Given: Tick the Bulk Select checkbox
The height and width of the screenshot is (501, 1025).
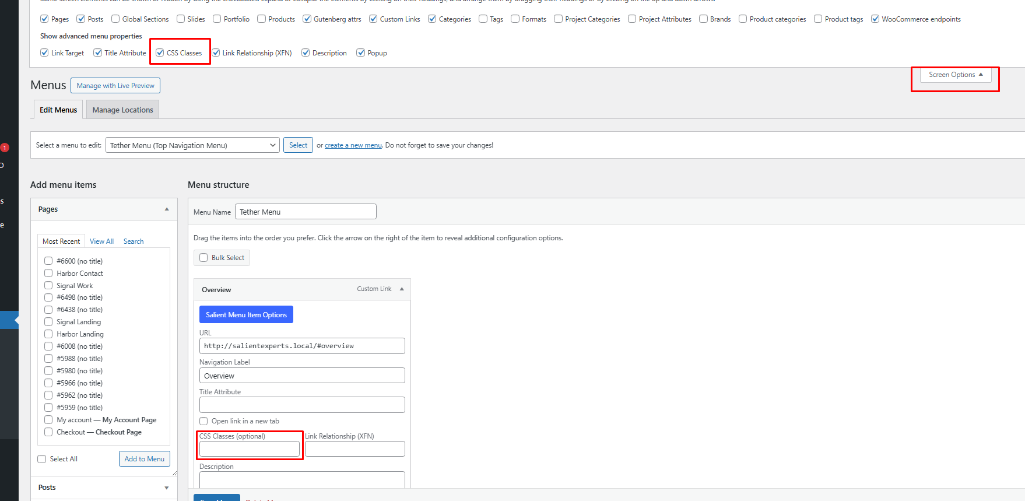Looking at the screenshot, I should click(203, 258).
